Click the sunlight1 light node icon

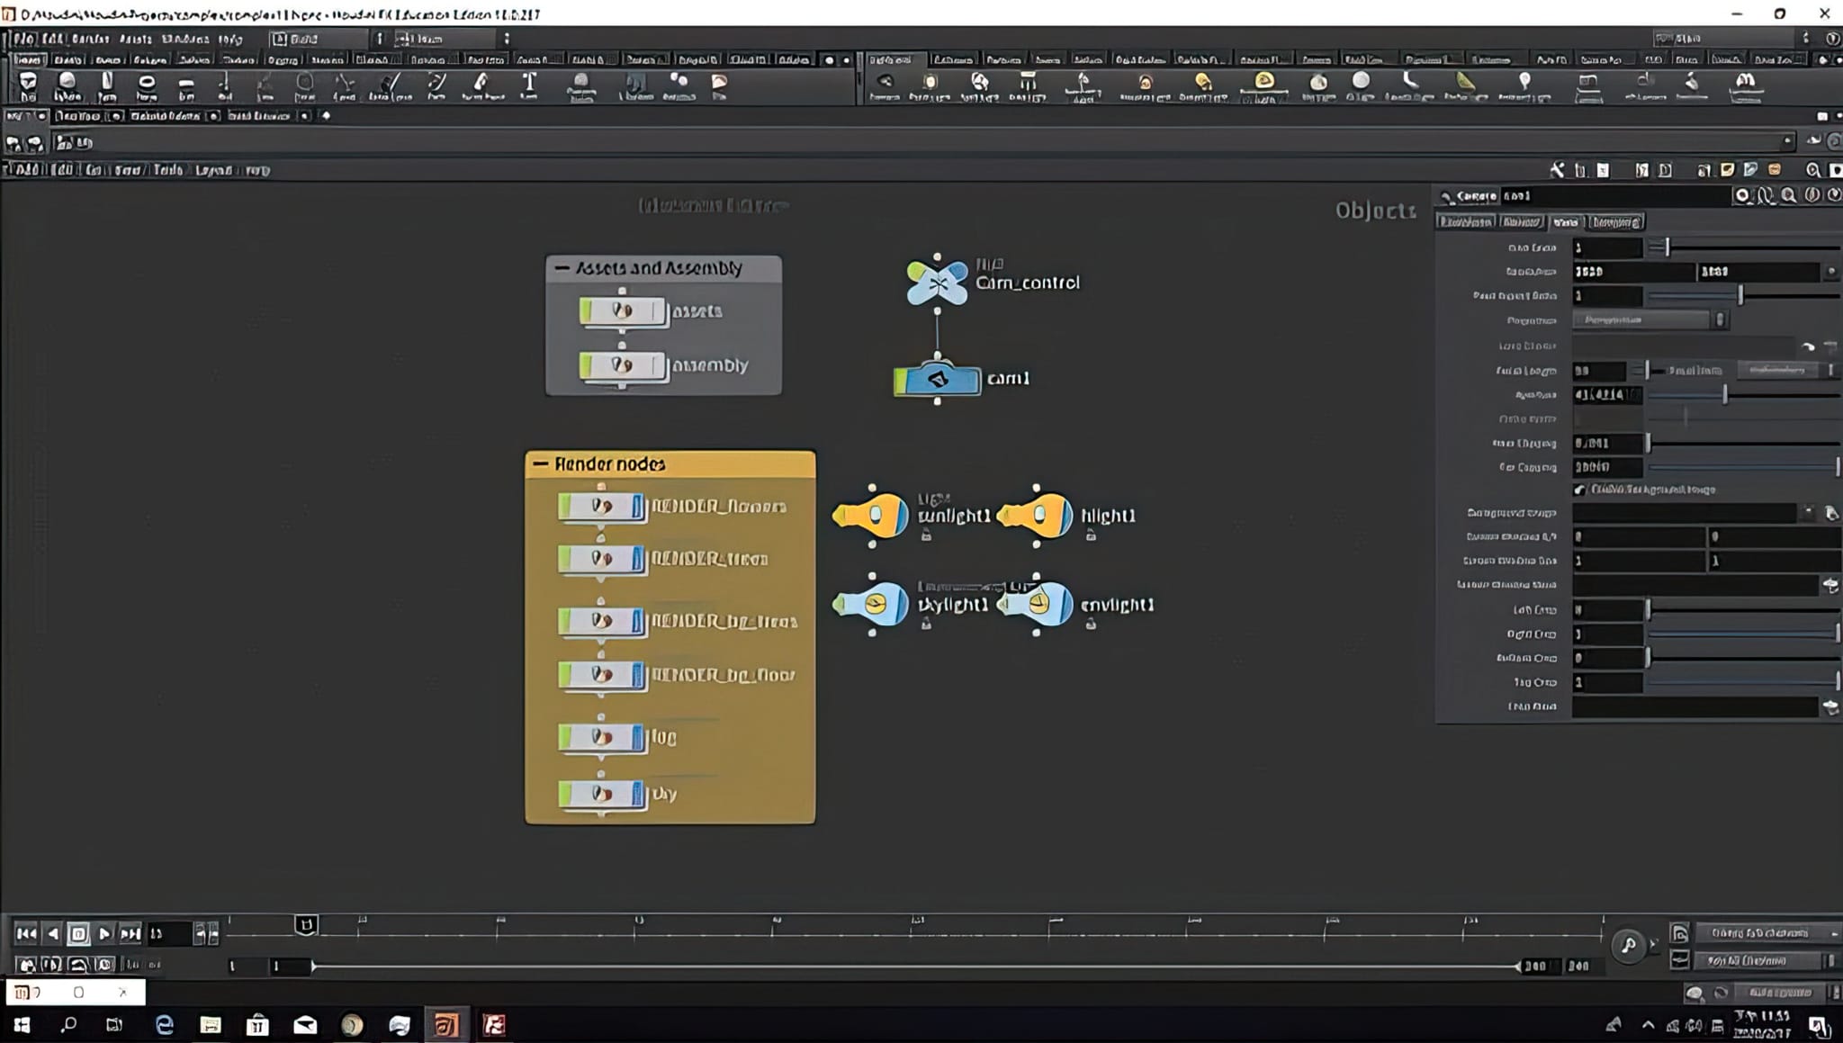(871, 516)
